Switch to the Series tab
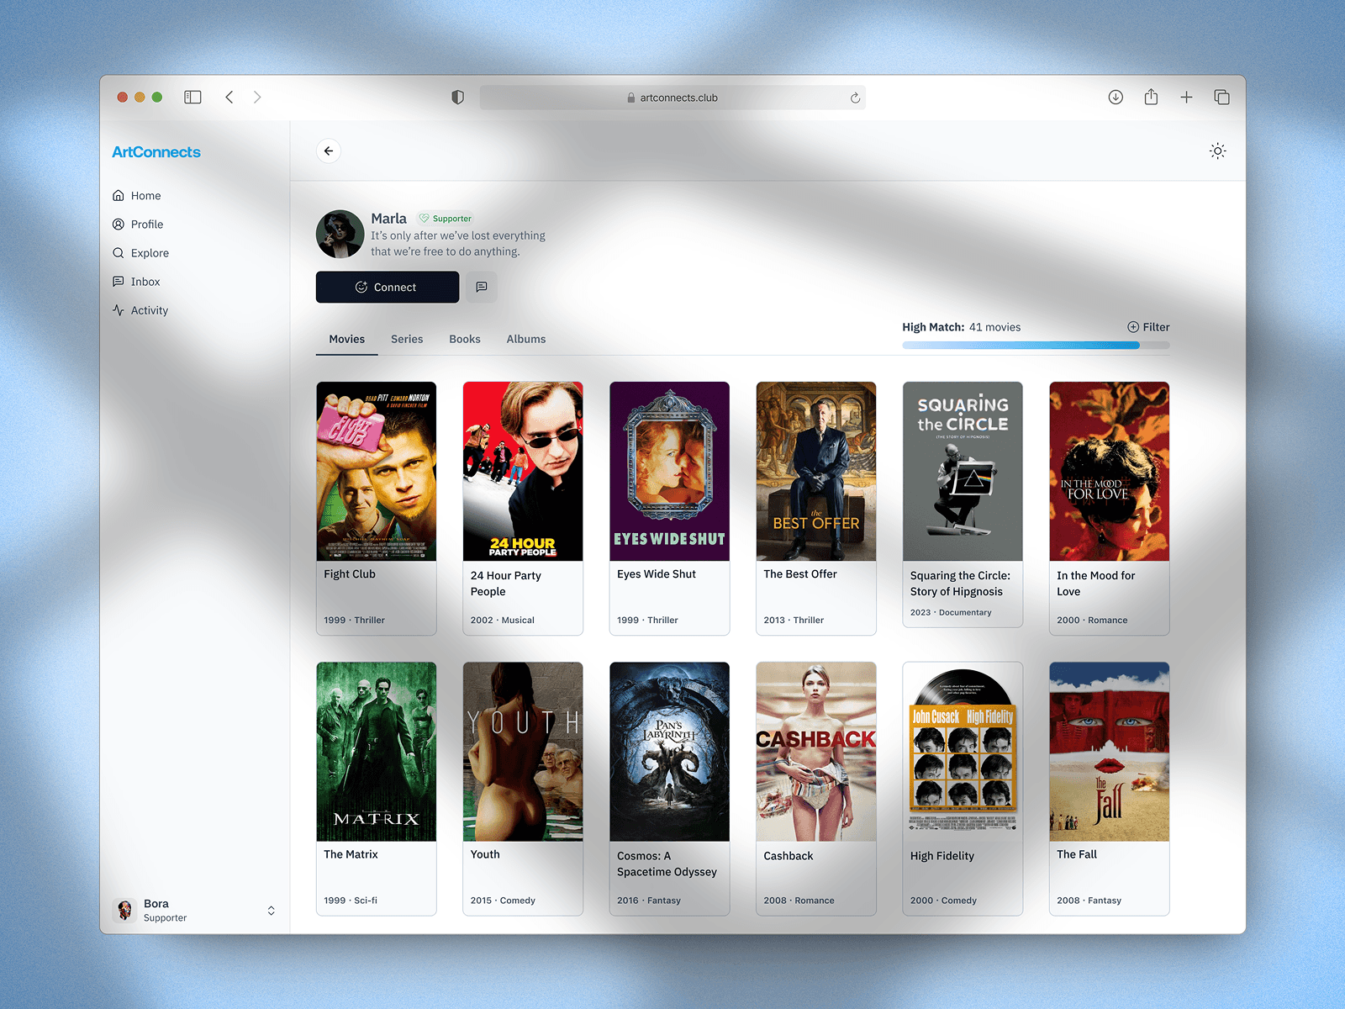 point(407,339)
